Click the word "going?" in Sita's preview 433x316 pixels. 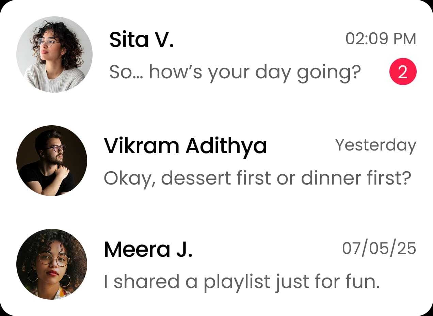tap(328, 72)
